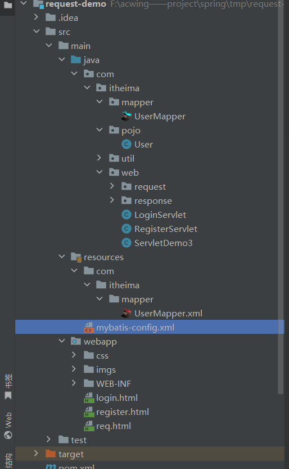Expand the WEB-INF folder
The height and width of the screenshot is (469, 289).
[x=74, y=383]
